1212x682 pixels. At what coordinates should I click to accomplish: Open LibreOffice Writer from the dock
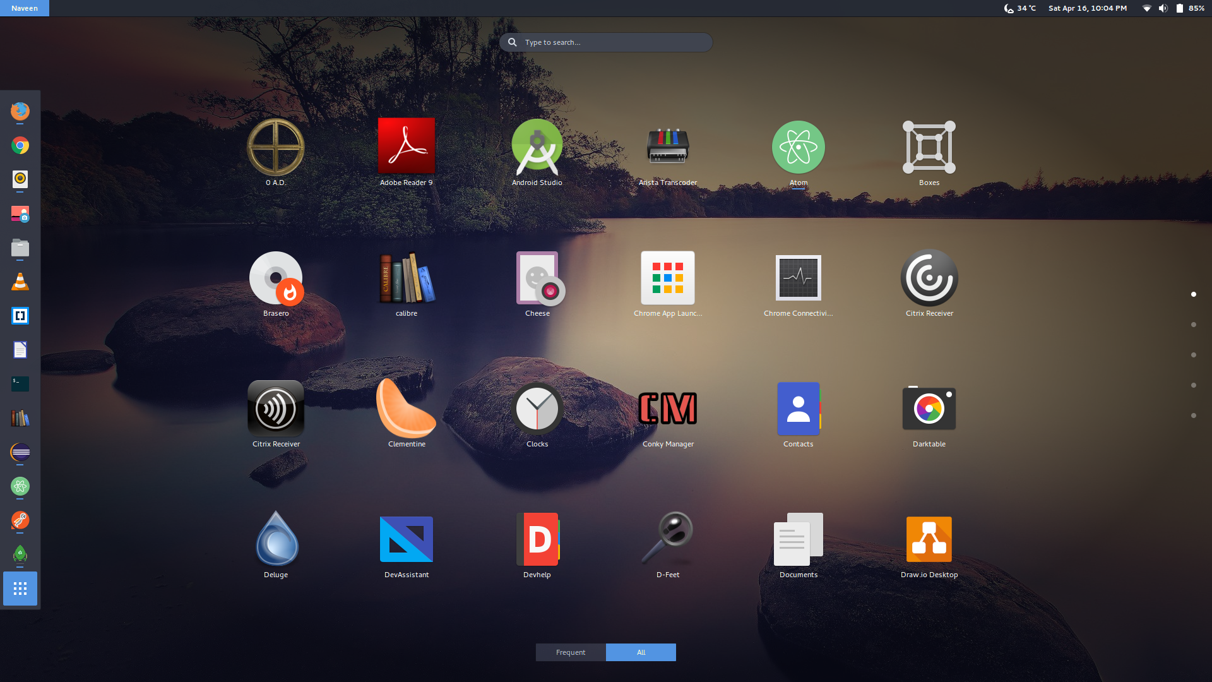point(20,350)
